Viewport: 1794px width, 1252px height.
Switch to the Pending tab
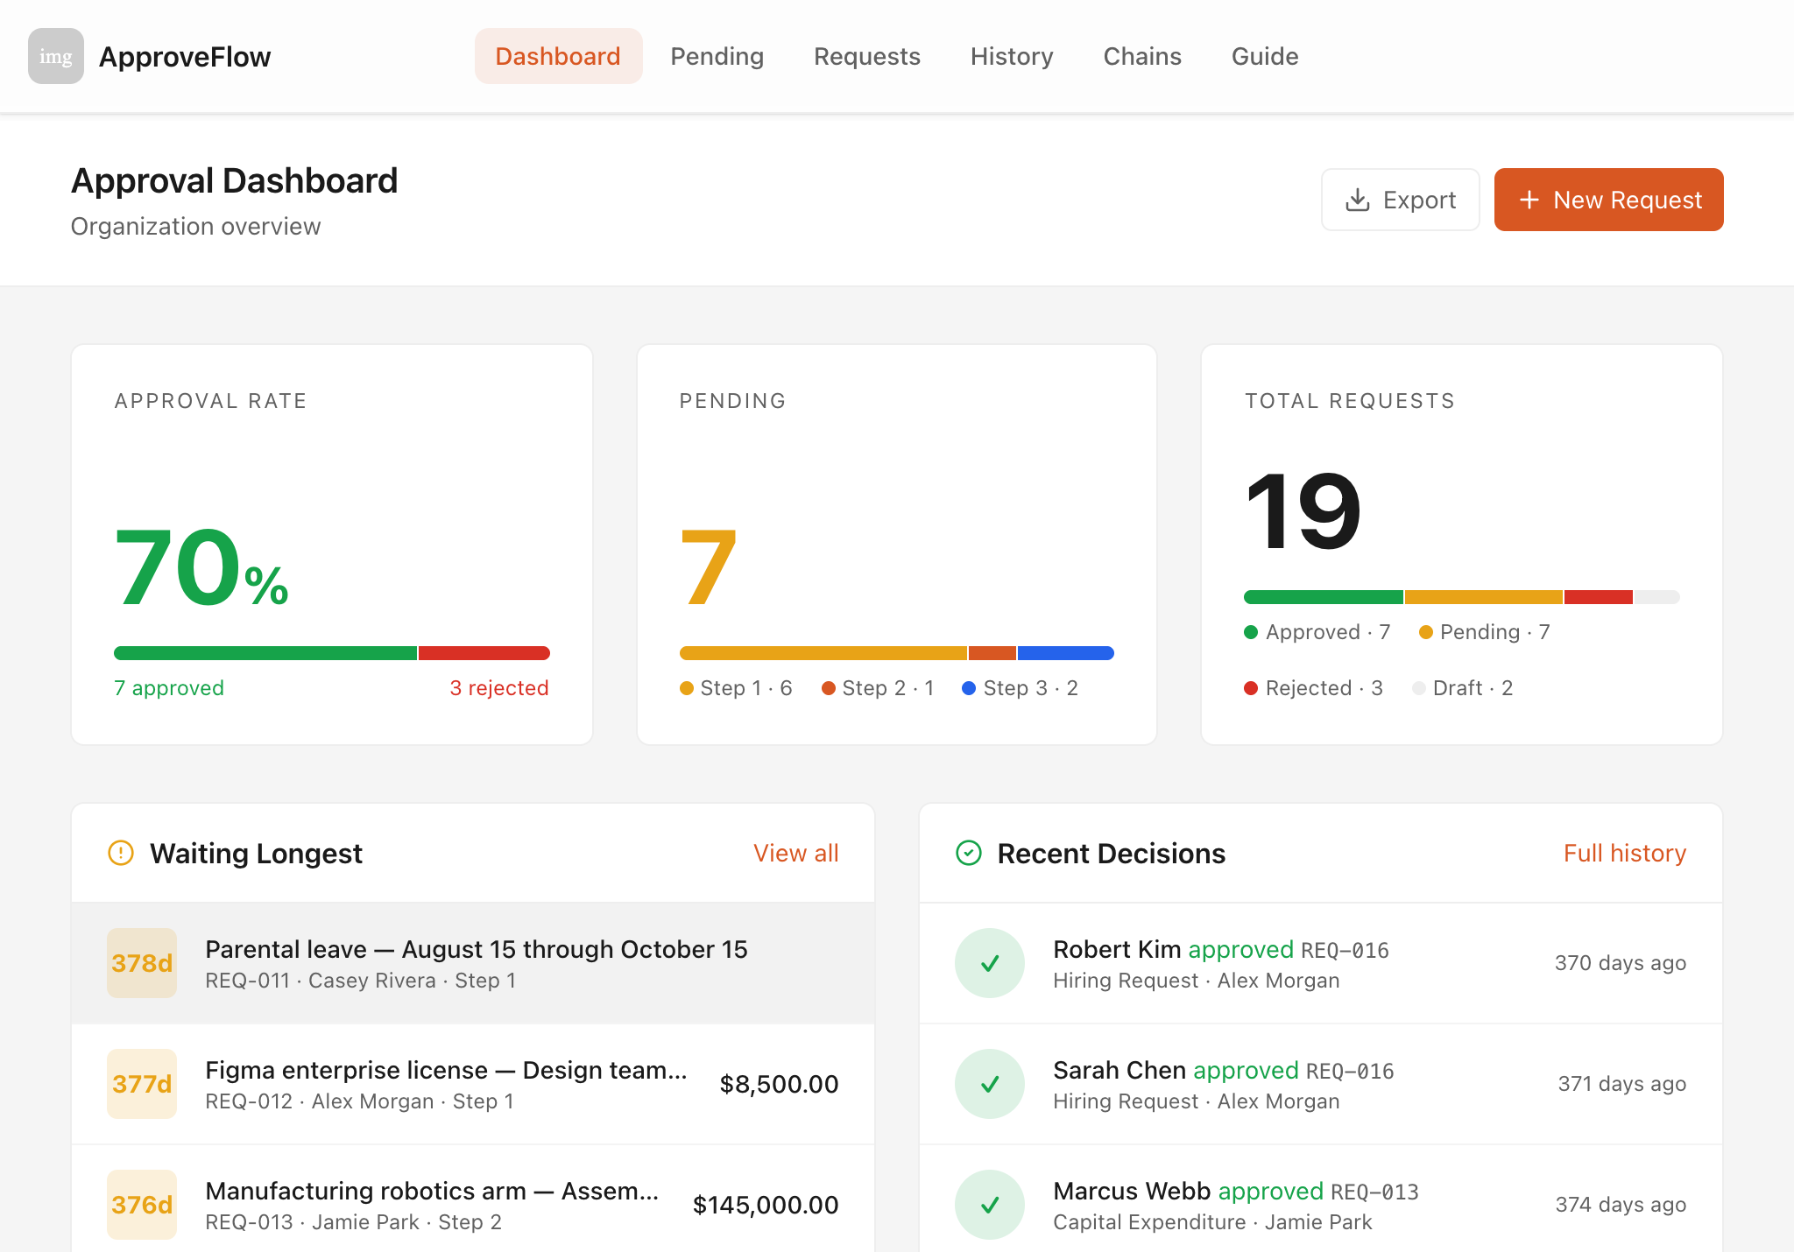tap(717, 56)
